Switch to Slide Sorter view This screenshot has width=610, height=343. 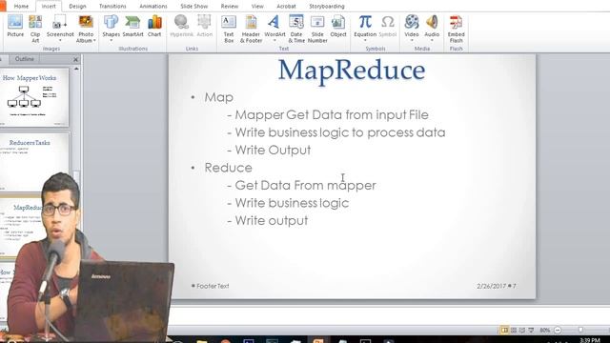point(514,331)
